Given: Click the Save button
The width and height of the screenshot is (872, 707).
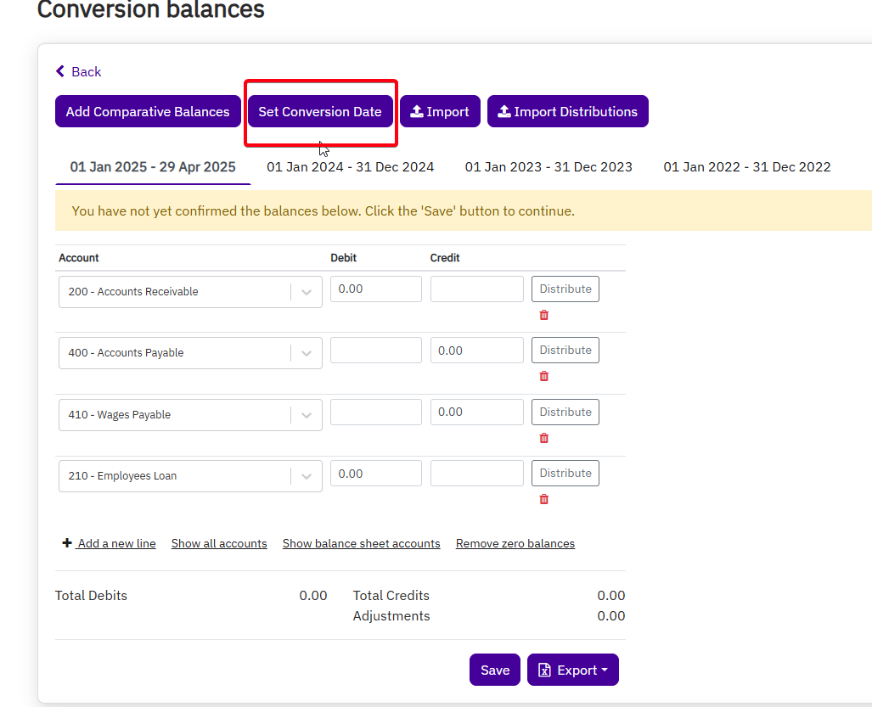Looking at the screenshot, I should tap(494, 670).
